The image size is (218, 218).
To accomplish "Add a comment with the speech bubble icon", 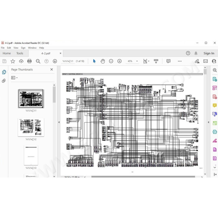I will (x=168, y=61).
